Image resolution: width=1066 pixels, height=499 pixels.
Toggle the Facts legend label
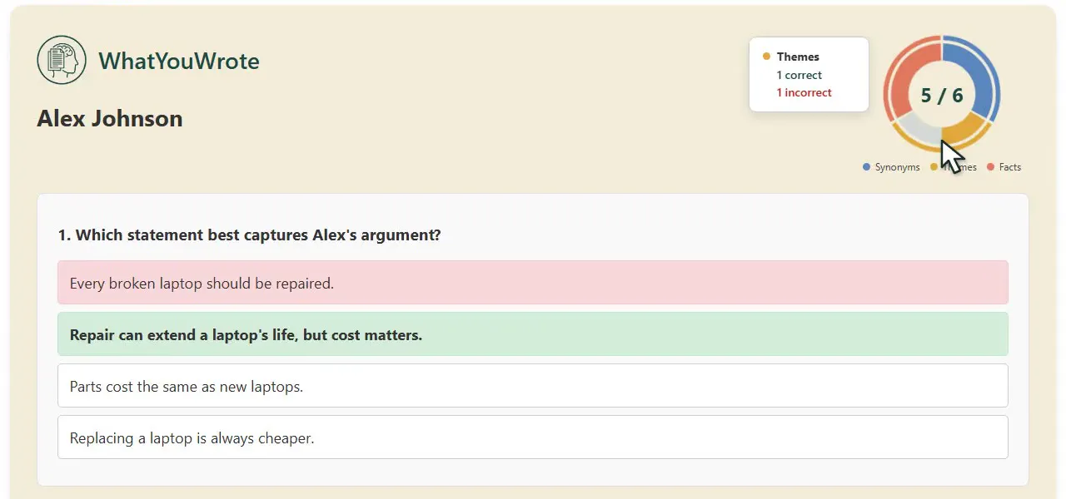(x=1009, y=167)
